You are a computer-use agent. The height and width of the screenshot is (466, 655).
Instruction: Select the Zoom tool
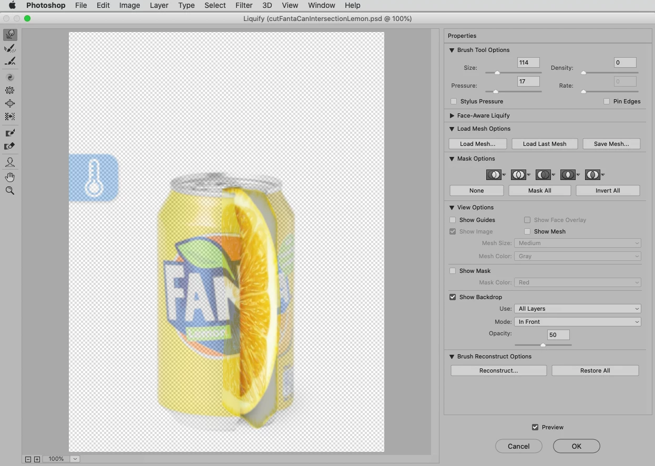click(10, 191)
